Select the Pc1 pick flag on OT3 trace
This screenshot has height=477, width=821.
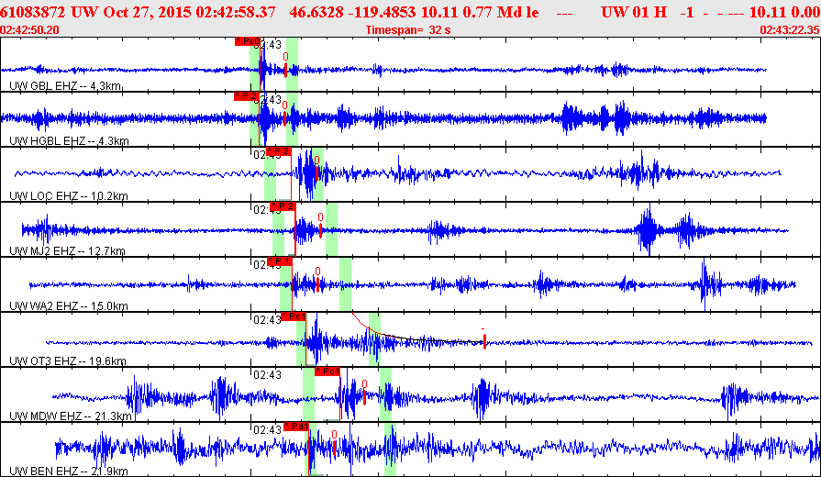pyautogui.click(x=294, y=316)
